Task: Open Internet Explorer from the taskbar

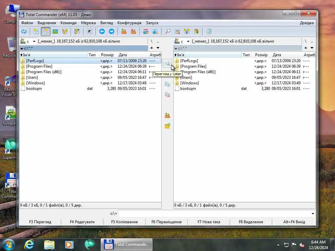Action: click(x=29, y=244)
